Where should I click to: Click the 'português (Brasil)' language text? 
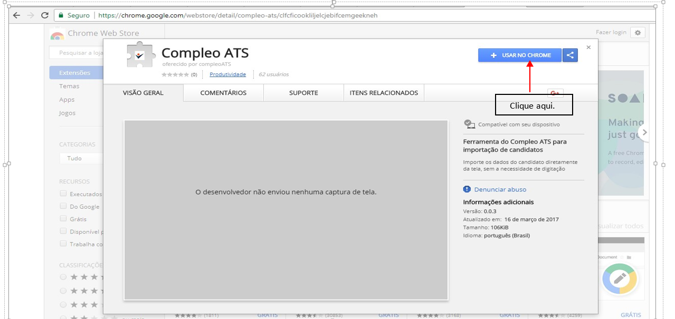point(507,236)
